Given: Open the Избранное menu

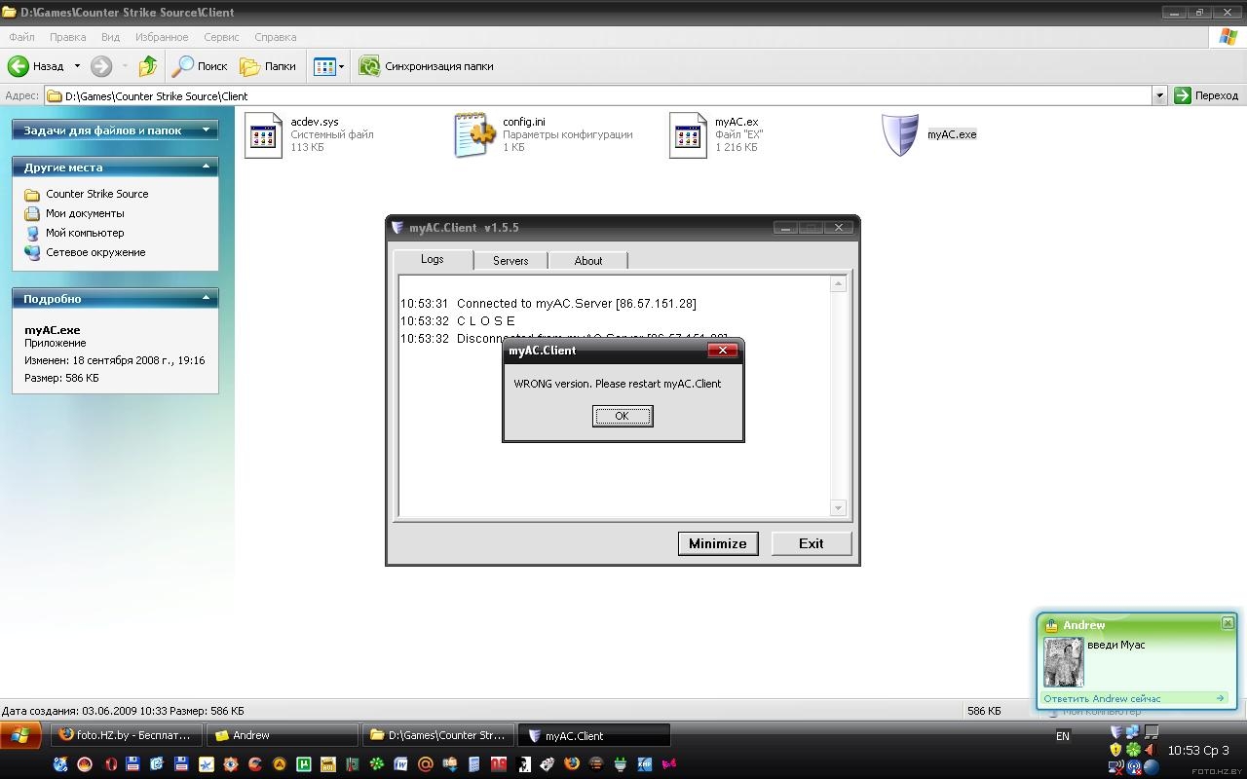Looking at the screenshot, I should click(x=162, y=37).
